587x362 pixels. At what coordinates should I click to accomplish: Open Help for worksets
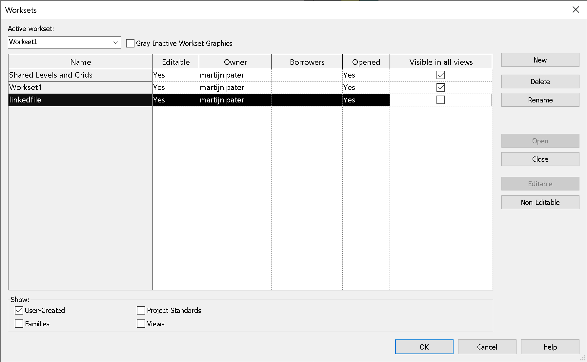550,347
